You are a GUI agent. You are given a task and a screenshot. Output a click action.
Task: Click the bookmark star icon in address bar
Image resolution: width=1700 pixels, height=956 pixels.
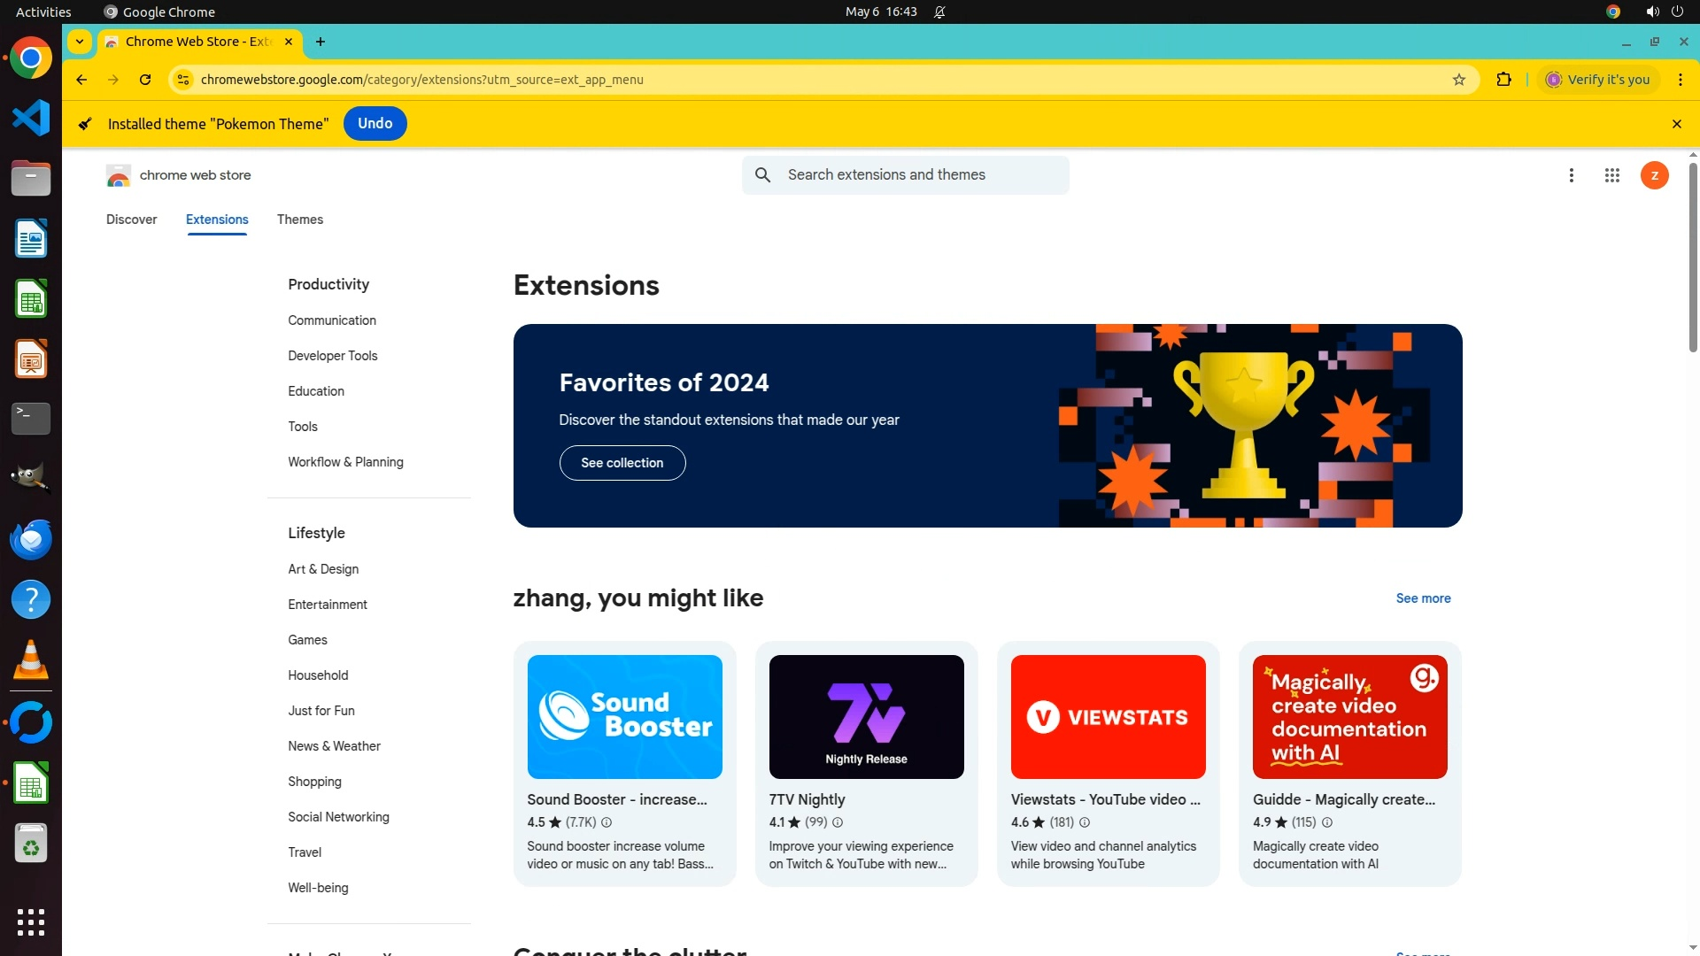(1459, 80)
